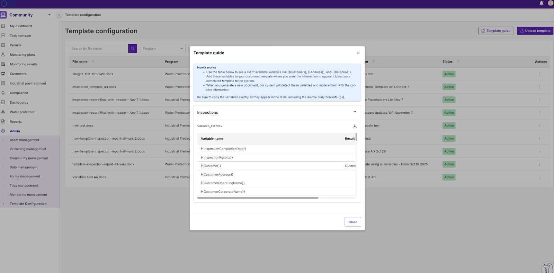Click the Template guide button
This screenshot has height=273, width=554.
coord(495,31)
